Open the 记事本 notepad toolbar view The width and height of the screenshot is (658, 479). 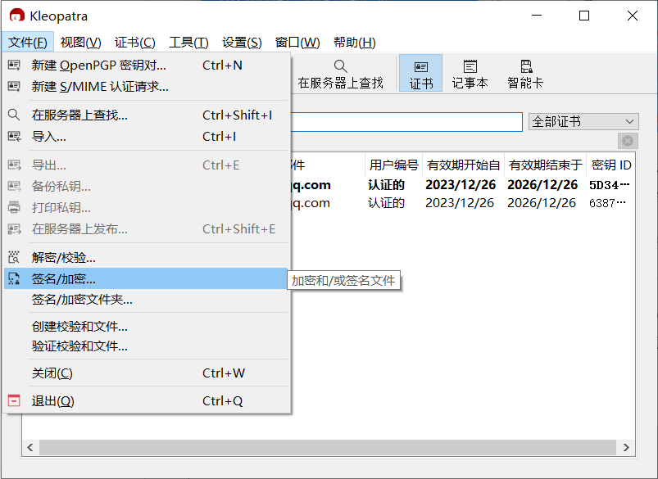click(x=470, y=75)
